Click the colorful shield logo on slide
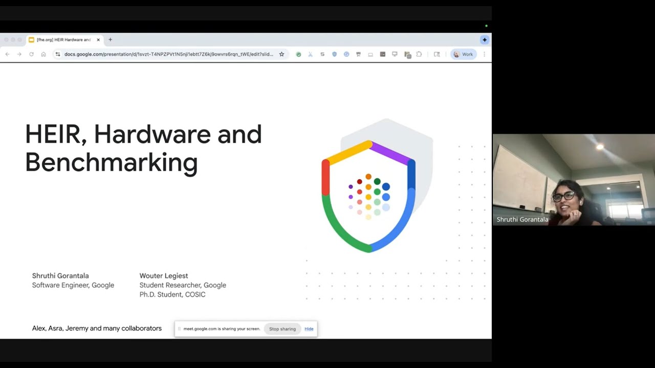This screenshot has height=368, width=655. click(x=368, y=197)
